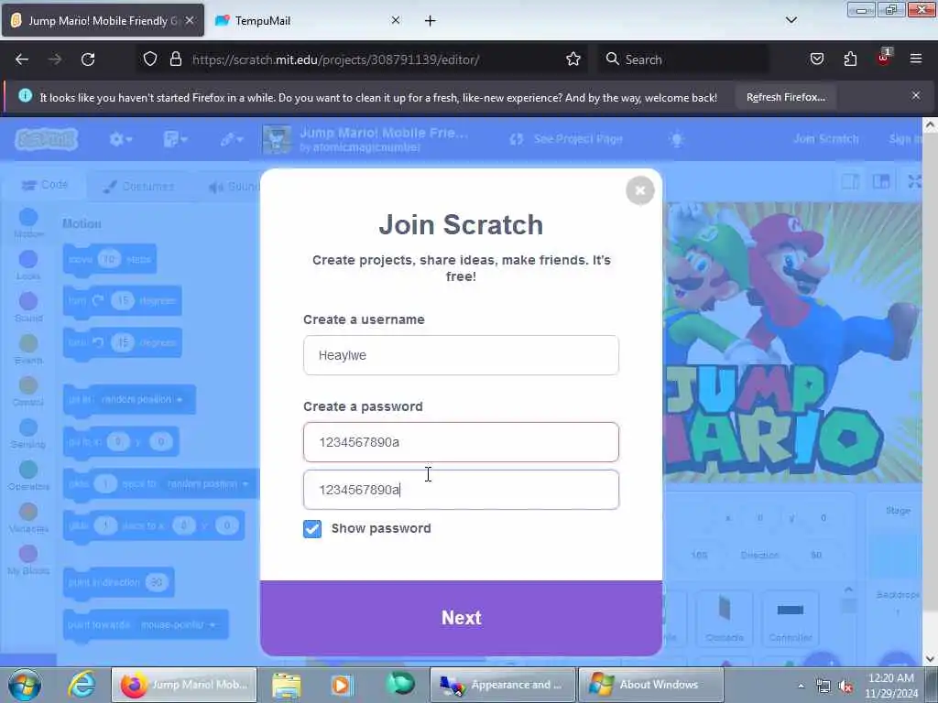Select the My Blocks category
The image size is (938, 703).
click(x=28, y=560)
